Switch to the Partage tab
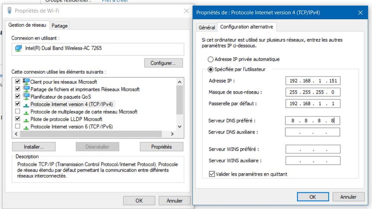 (x=60, y=26)
